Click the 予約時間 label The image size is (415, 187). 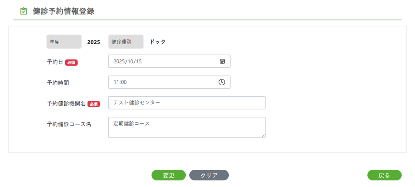[x=58, y=83]
